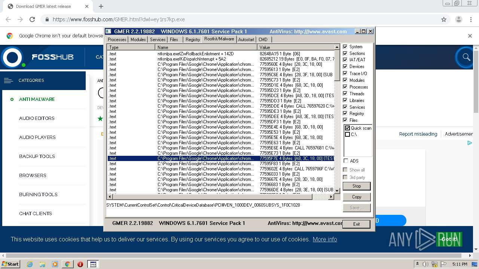Toggle the Devices checkbox
479x269 pixels.
345,67
